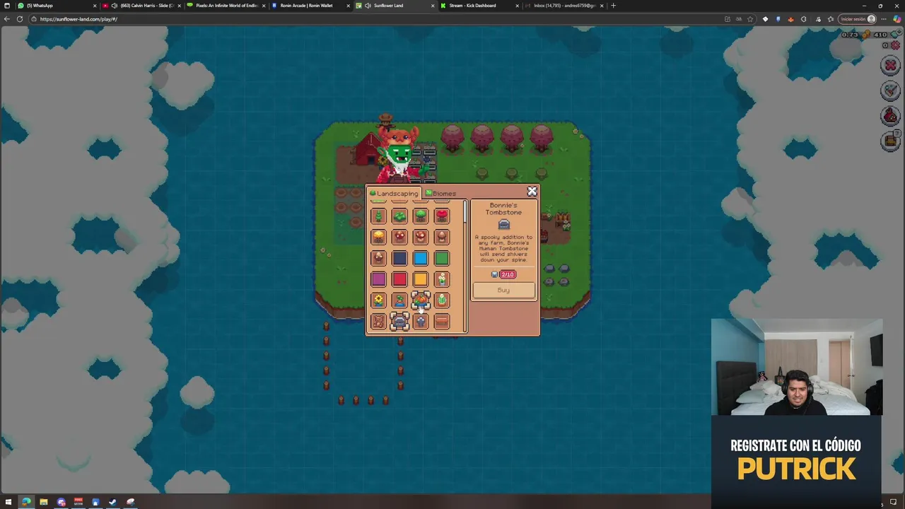
Task: Pick the dark navy tile swatch
Action: 399,258
